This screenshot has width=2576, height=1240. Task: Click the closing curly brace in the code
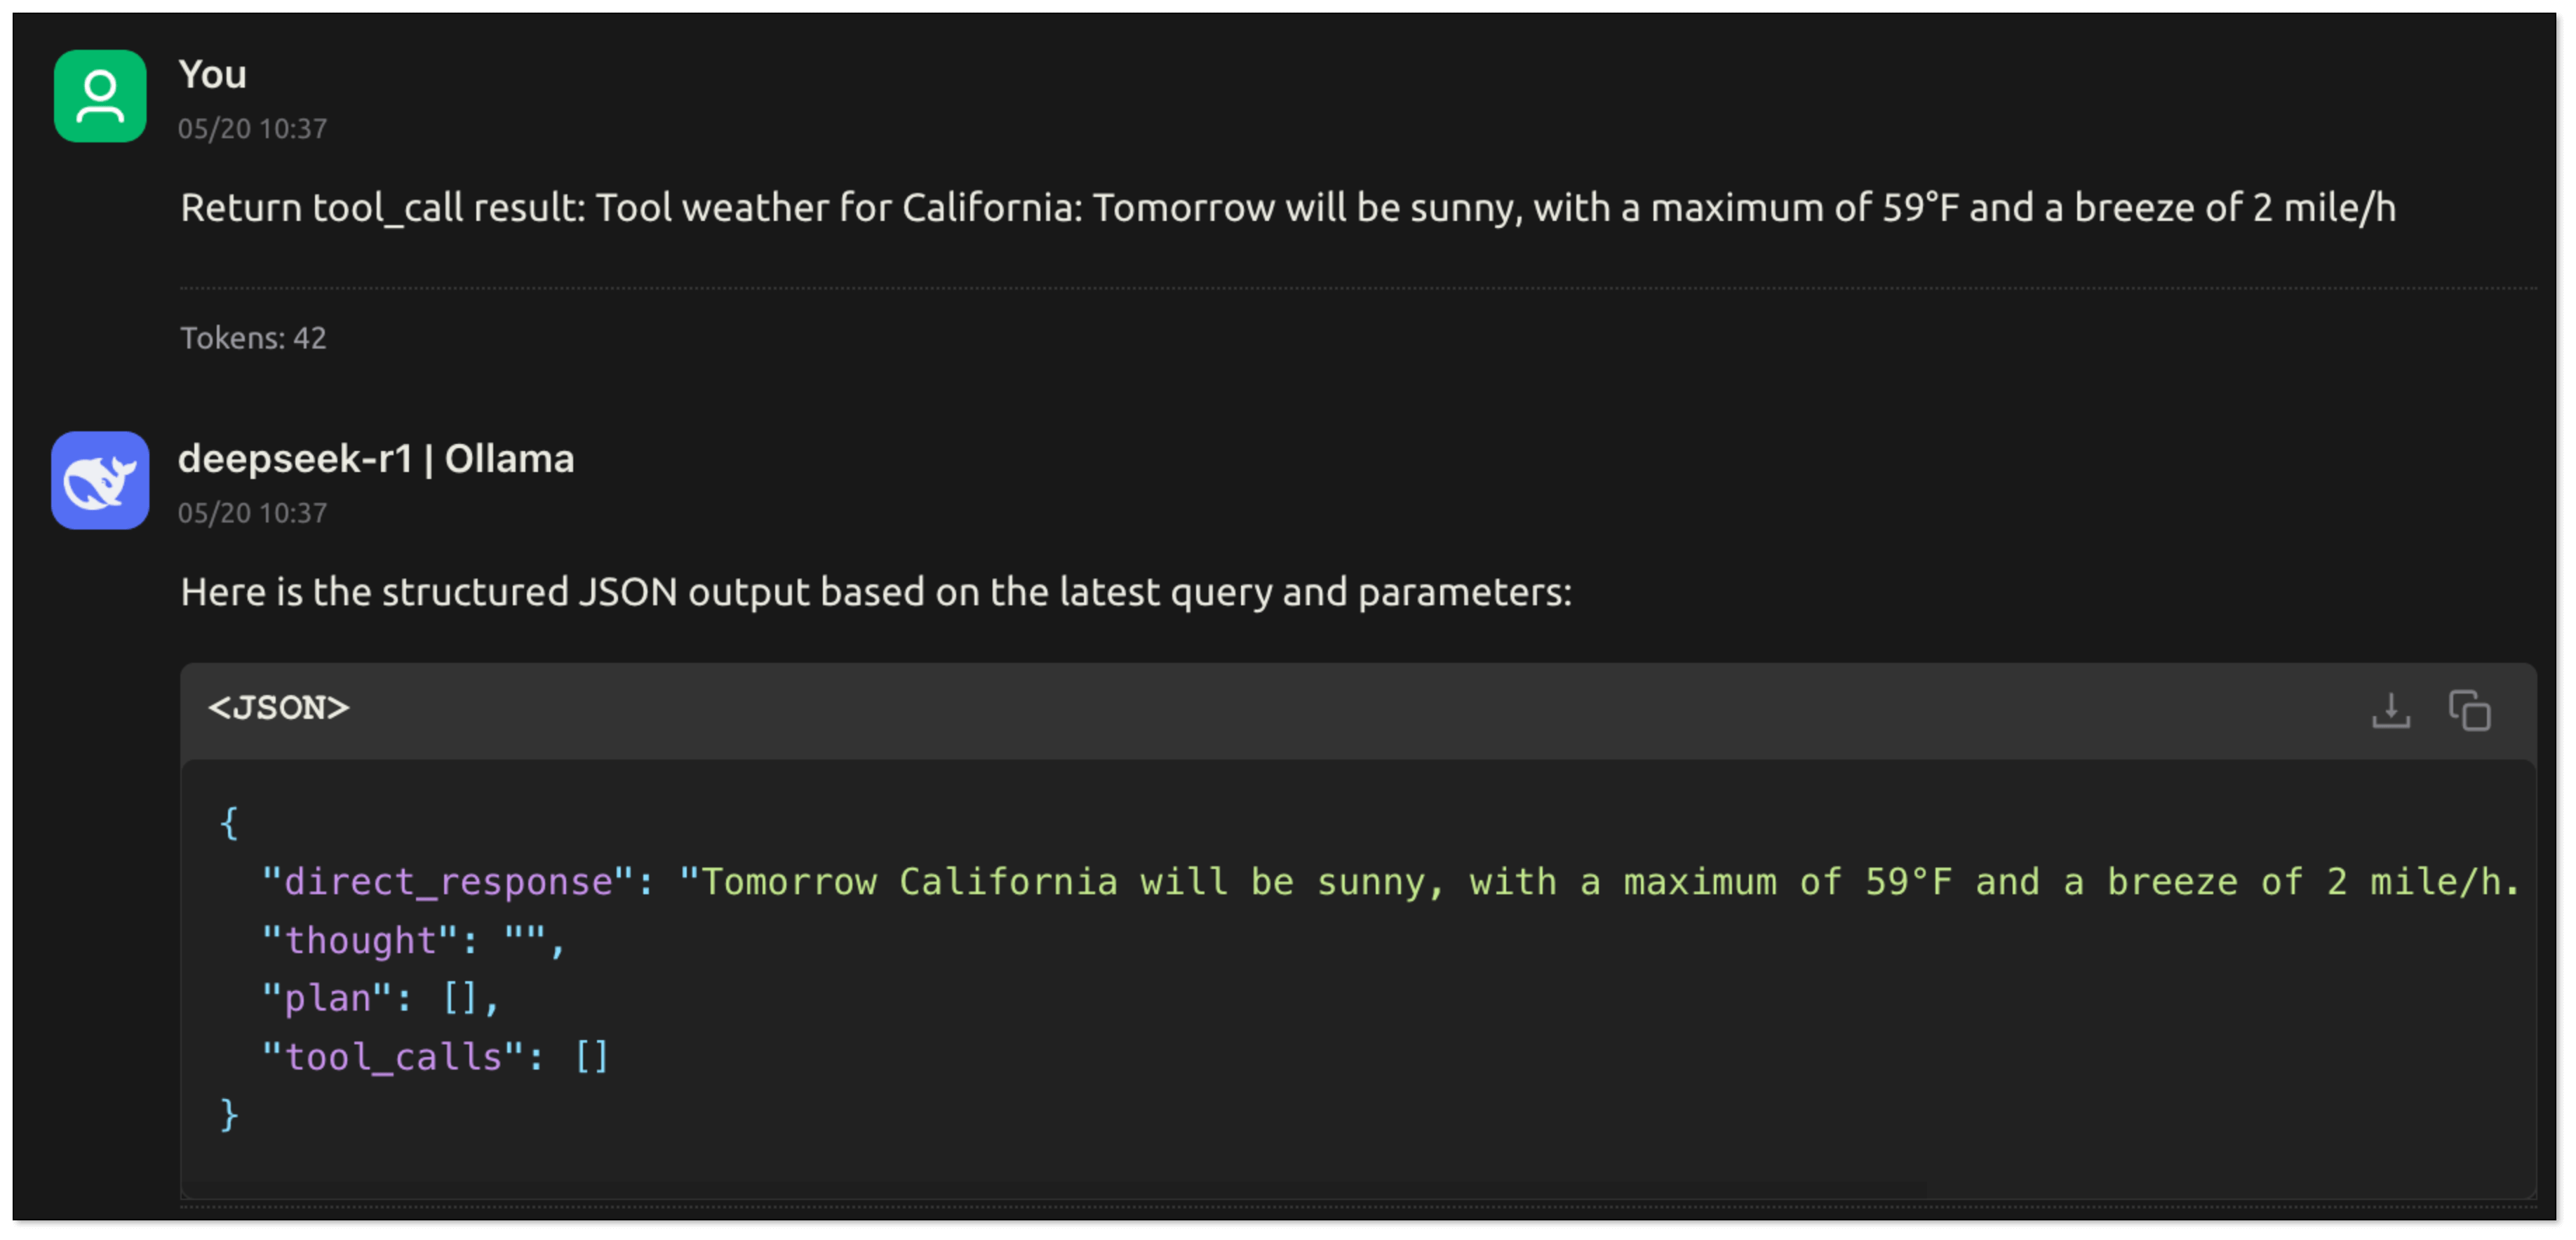point(229,1114)
